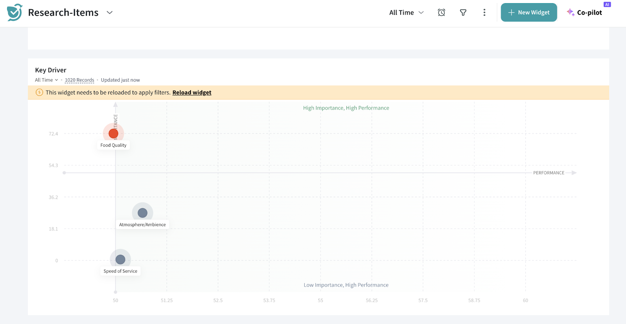Screen dimensions: 626x324
Task: Click the Research-Items dashboard title
Action: (63, 13)
